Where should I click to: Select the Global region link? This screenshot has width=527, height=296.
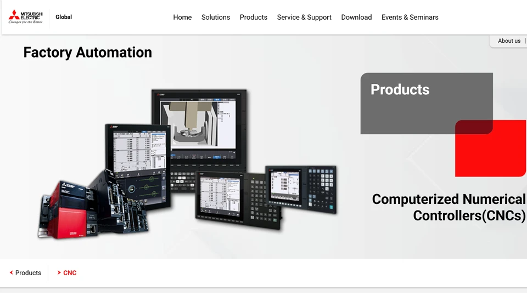pyautogui.click(x=64, y=17)
